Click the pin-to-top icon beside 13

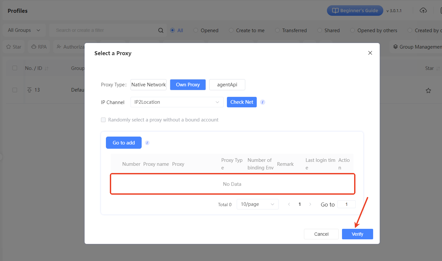point(30,90)
